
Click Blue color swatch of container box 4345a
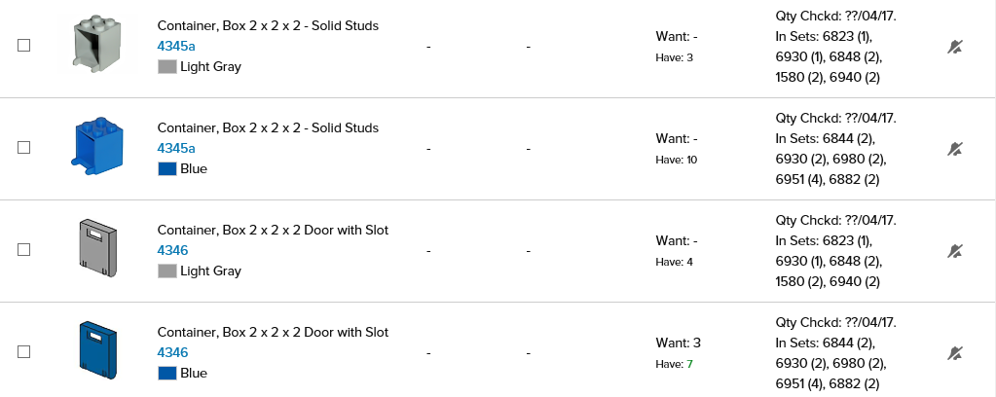pyautogui.click(x=166, y=169)
